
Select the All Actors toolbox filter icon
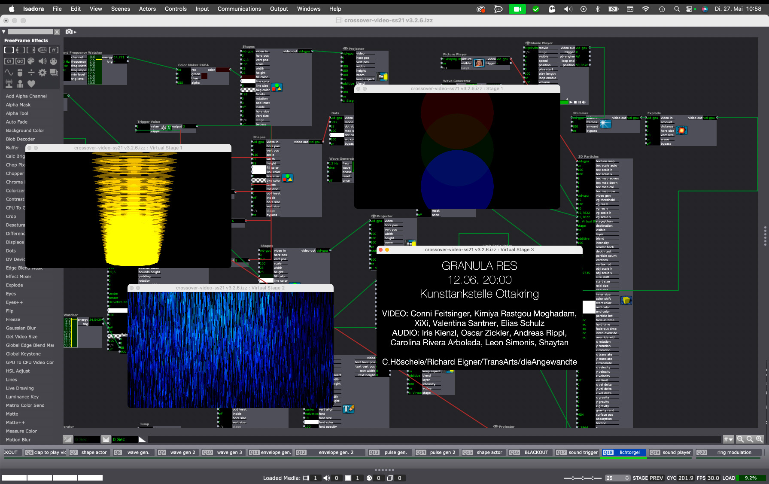[9, 50]
